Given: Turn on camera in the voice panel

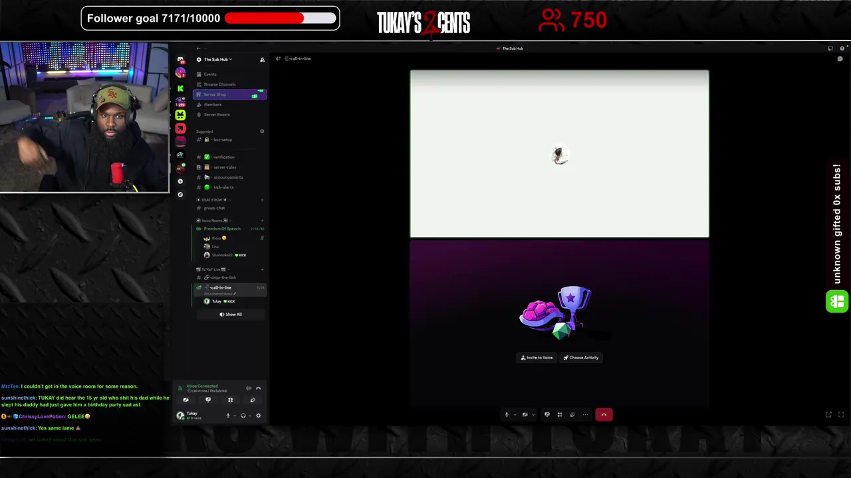Looking at the screenshot, I should (x=185, y=400).
